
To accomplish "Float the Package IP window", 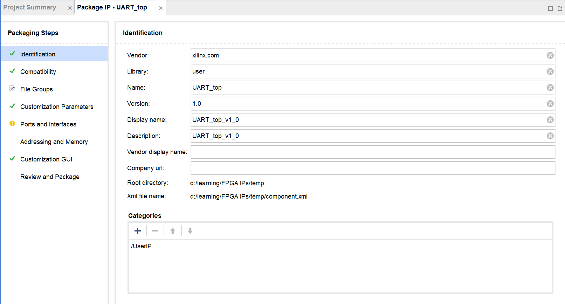I will pyautogui.click(x=560, y=8).
